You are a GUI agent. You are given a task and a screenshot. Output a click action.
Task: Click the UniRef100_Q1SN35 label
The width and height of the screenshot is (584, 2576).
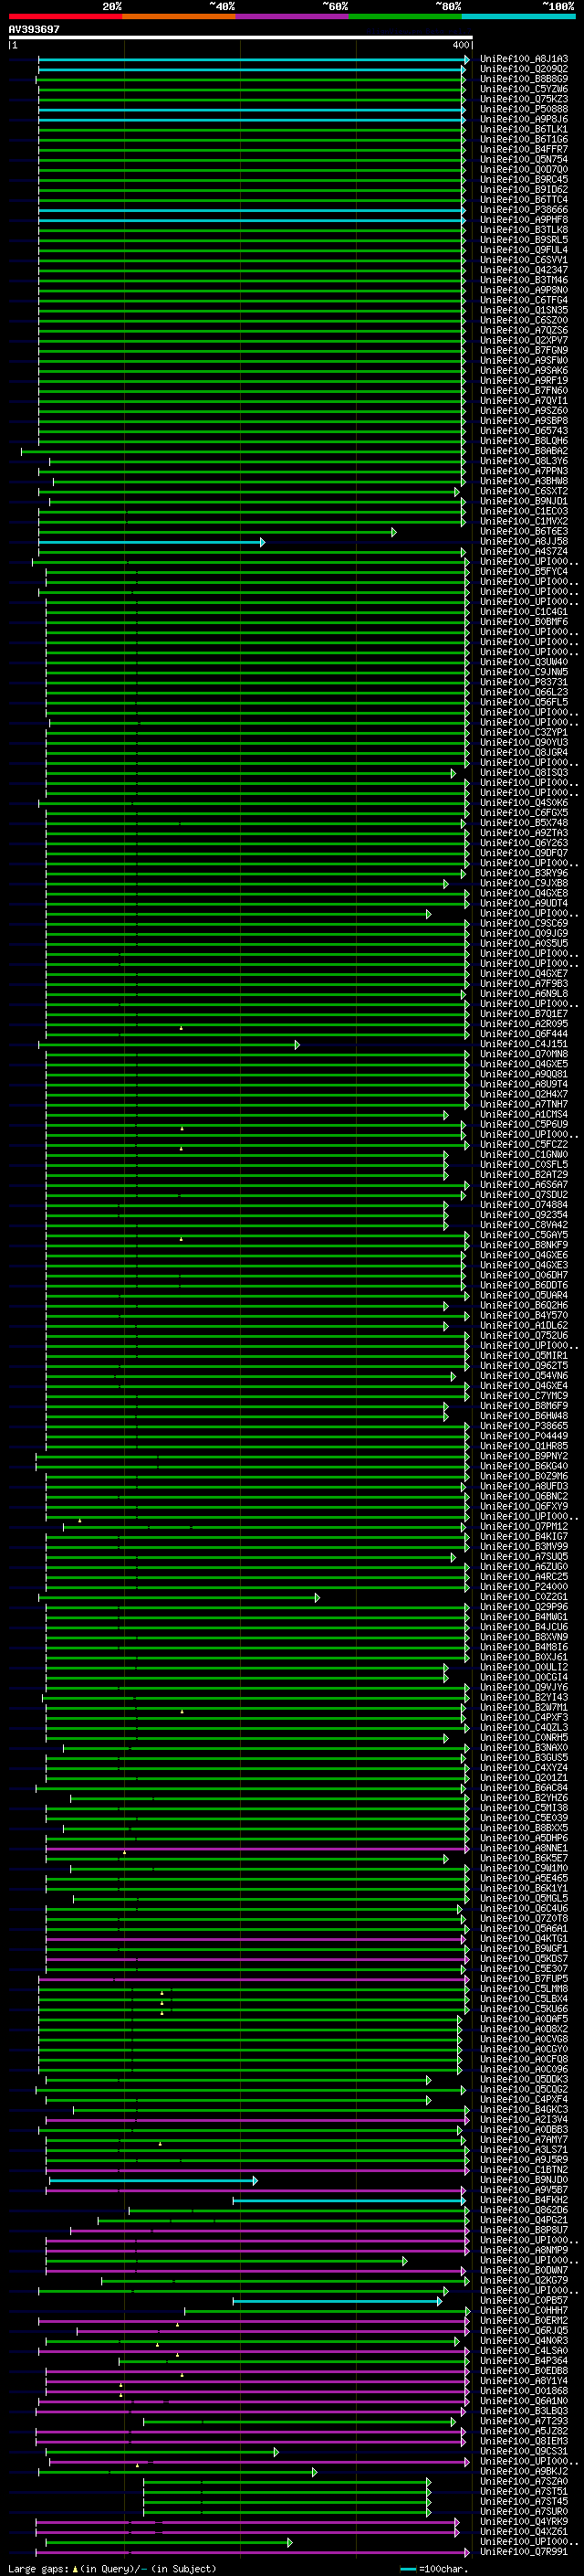click(x=524, y=310)
